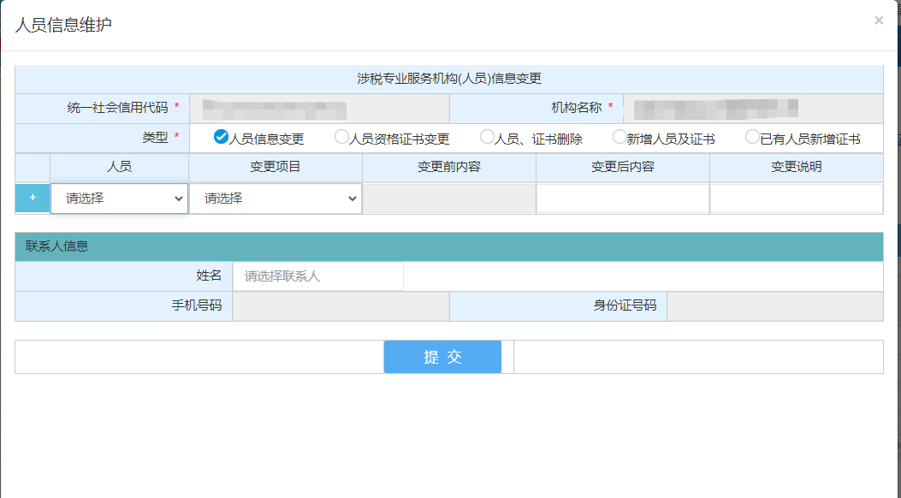Screen dimensions: 901x498
Task: Choose the 人员资格证书变更 radio option
Action: (x=341, y=137)
